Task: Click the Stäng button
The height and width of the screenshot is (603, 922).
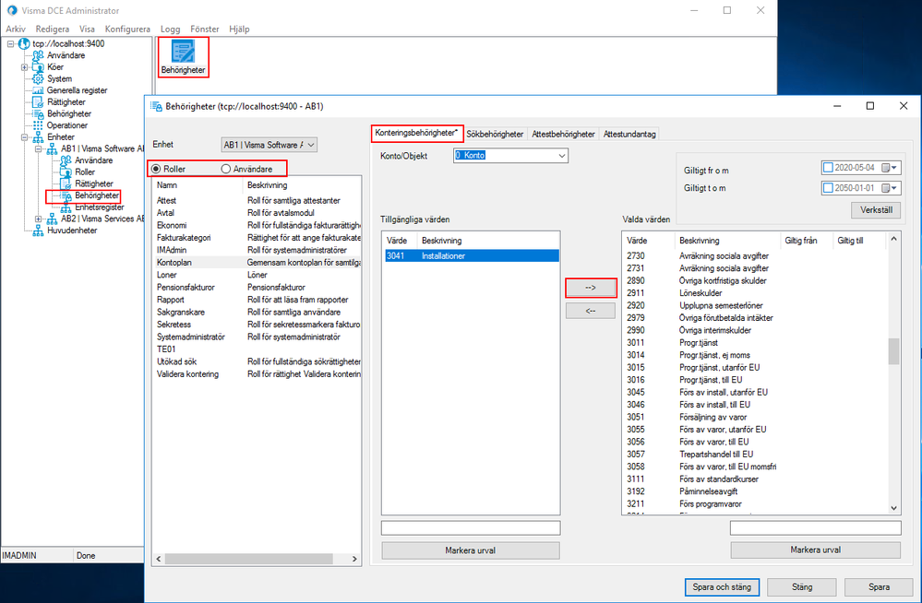Action: pos(802,586)
